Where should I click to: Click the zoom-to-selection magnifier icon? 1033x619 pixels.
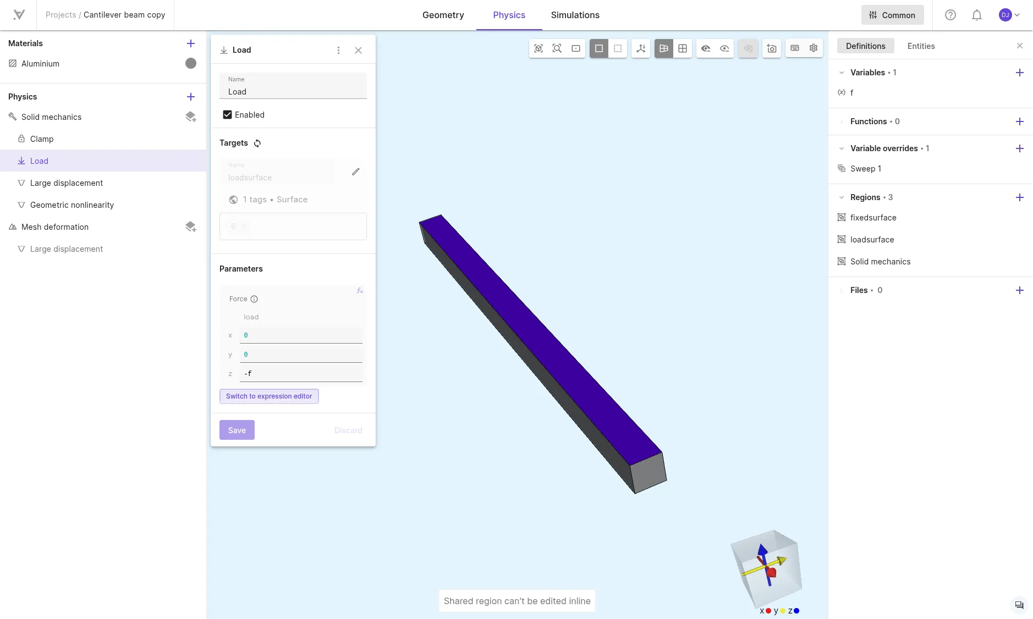click(557, 48)
